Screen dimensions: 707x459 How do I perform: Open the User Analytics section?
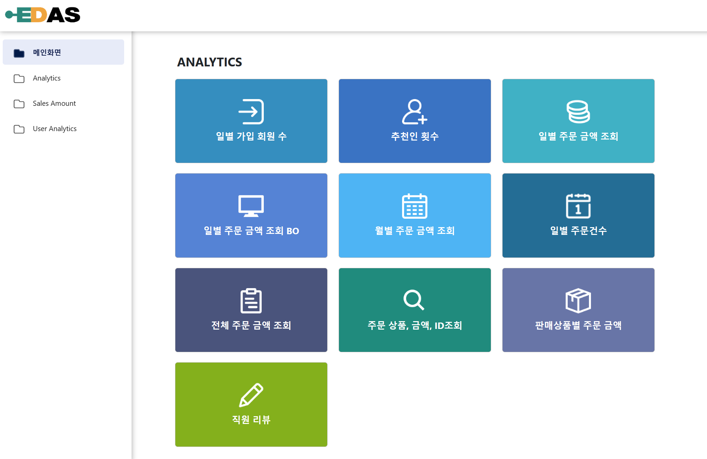tap(54, 129)
